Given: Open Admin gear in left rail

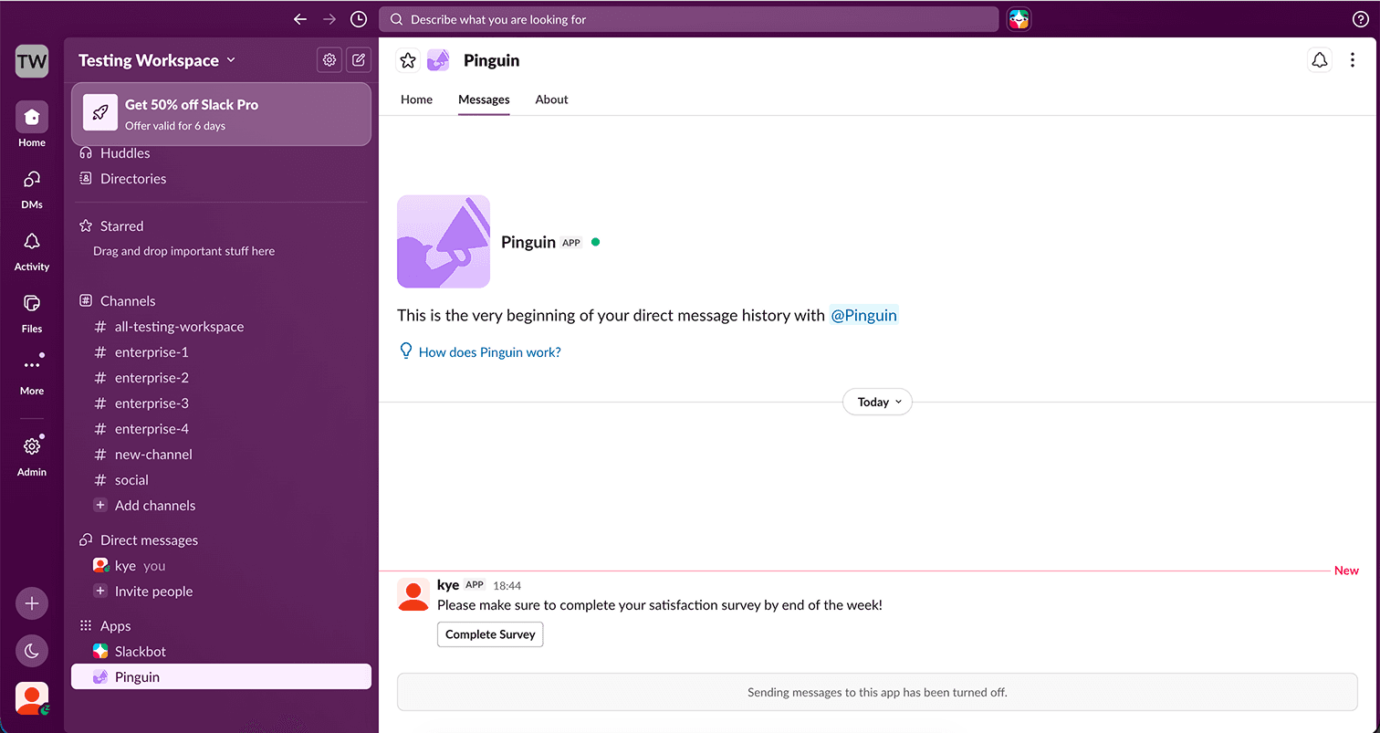Looking at the screenshot, I should tap(32, 455).
